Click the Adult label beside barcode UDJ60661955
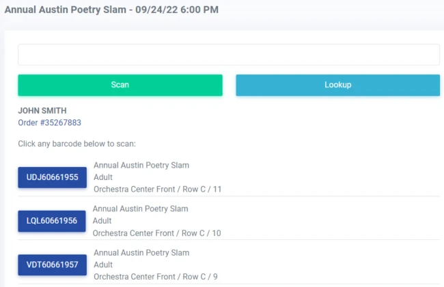The width and height of the screenshot is (444, 287). [x=103, y=177]
